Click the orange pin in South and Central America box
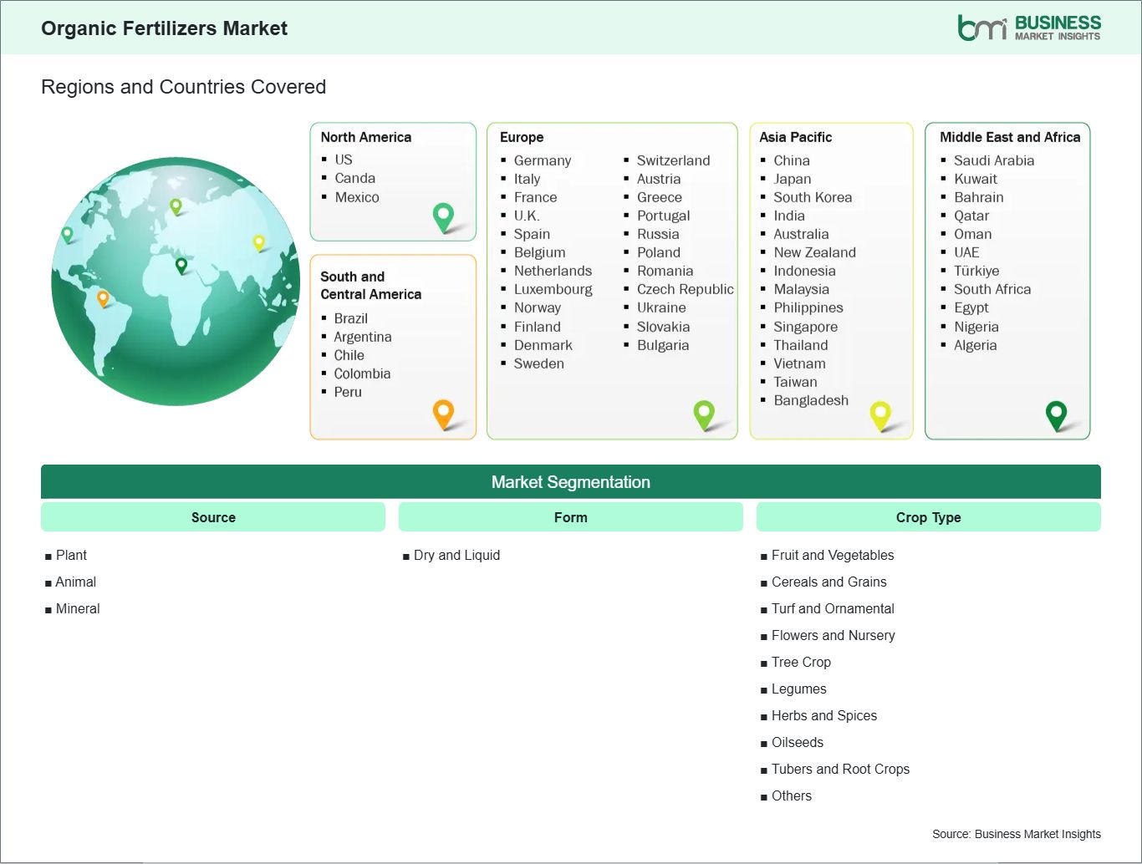Viewport: 1142px width, 864px height. click(x=443, y=413)
